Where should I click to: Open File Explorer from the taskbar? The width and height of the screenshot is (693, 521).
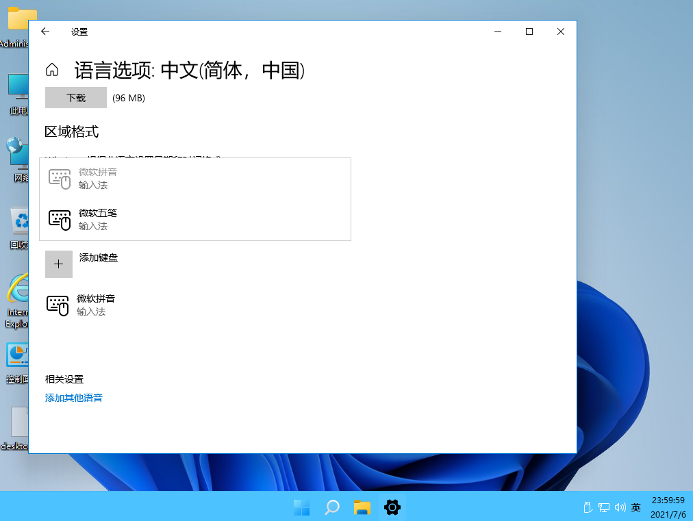tap(362, 507)
